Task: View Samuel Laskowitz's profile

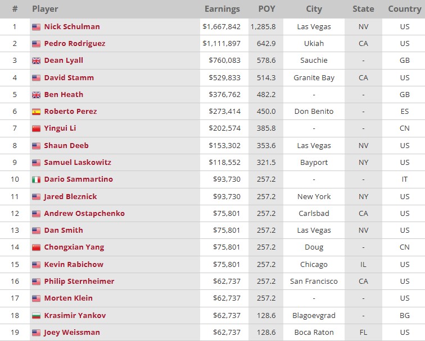Action: [x=78, y=162]
